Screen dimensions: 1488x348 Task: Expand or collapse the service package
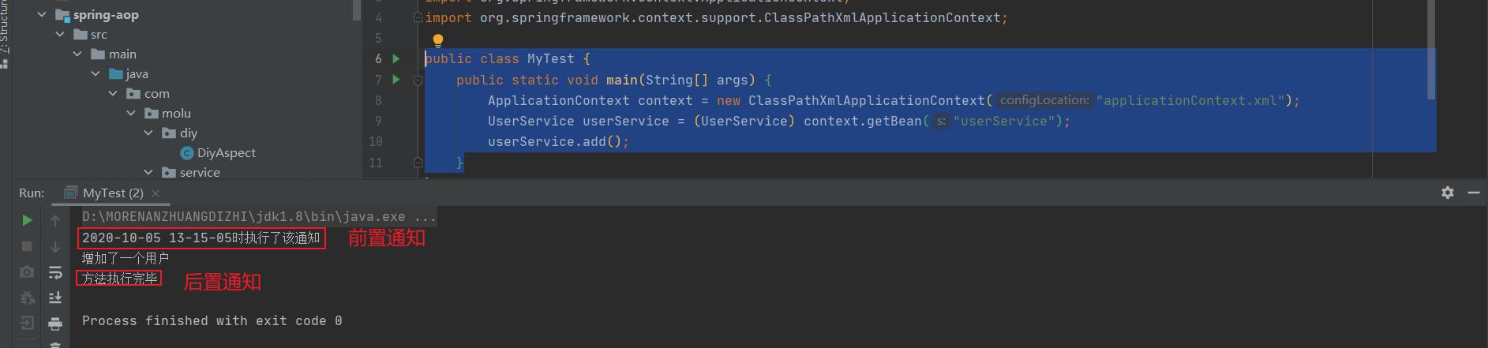tap(148, 173)
